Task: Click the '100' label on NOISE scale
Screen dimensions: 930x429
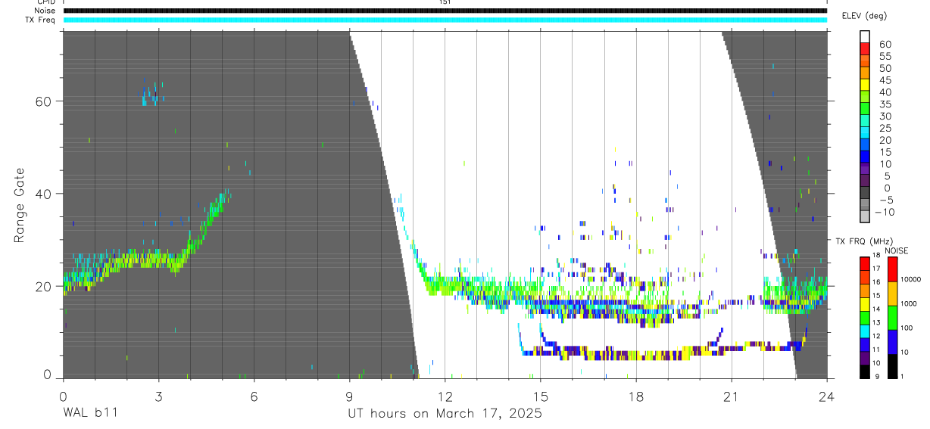Action: (906, 328)
